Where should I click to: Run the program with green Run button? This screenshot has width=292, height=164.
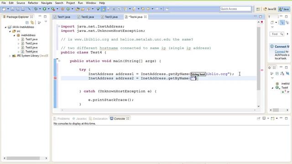click(44, 9)
